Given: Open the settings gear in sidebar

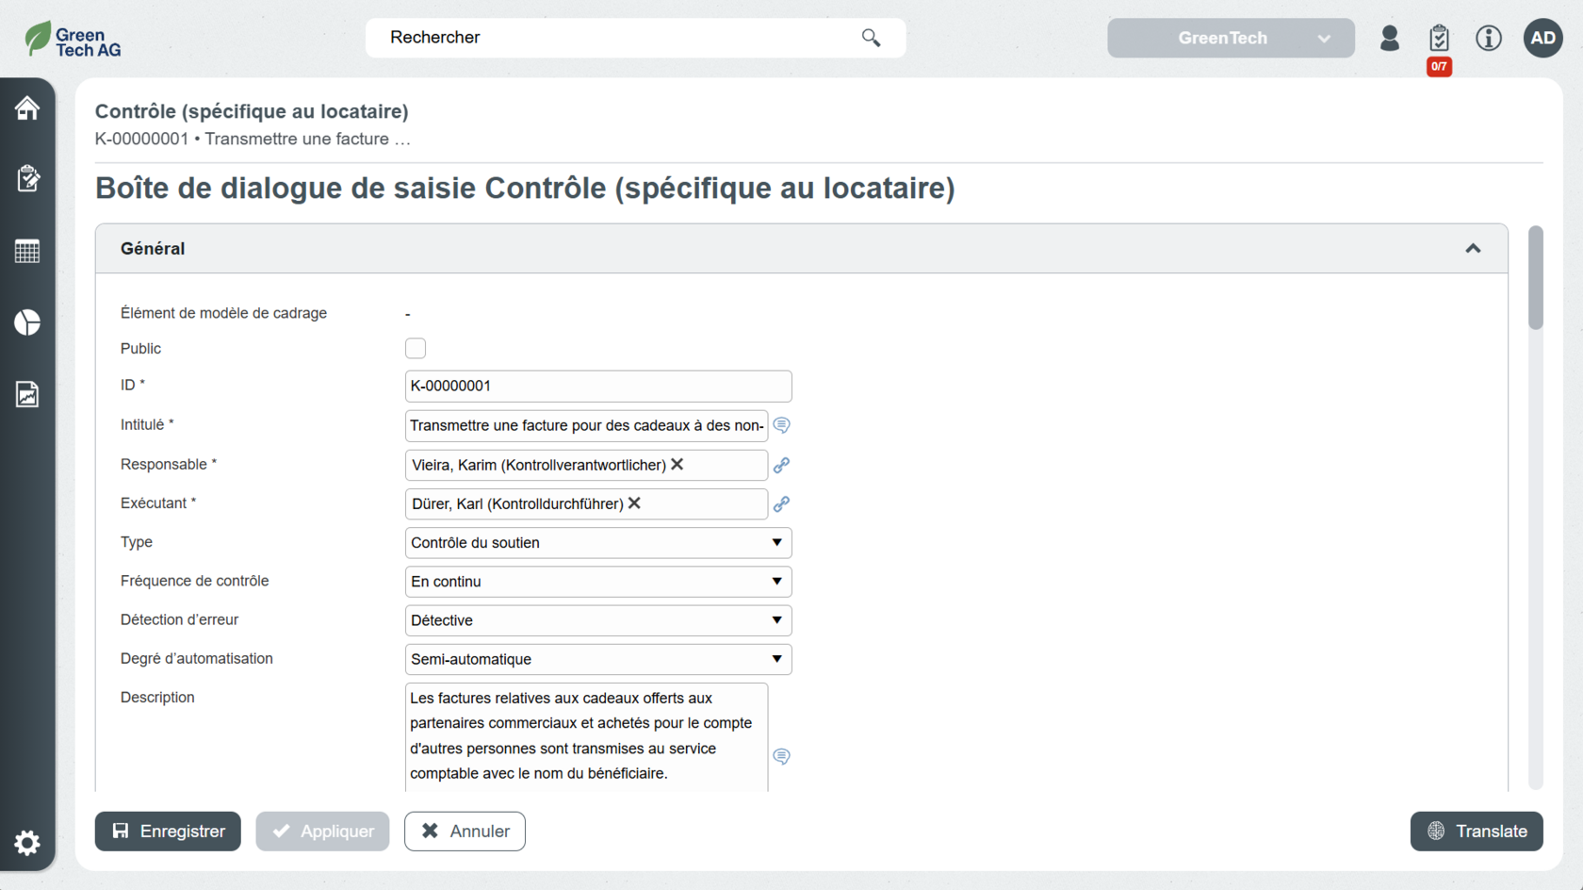Looking at the screenshot, I should pos(27,842).
